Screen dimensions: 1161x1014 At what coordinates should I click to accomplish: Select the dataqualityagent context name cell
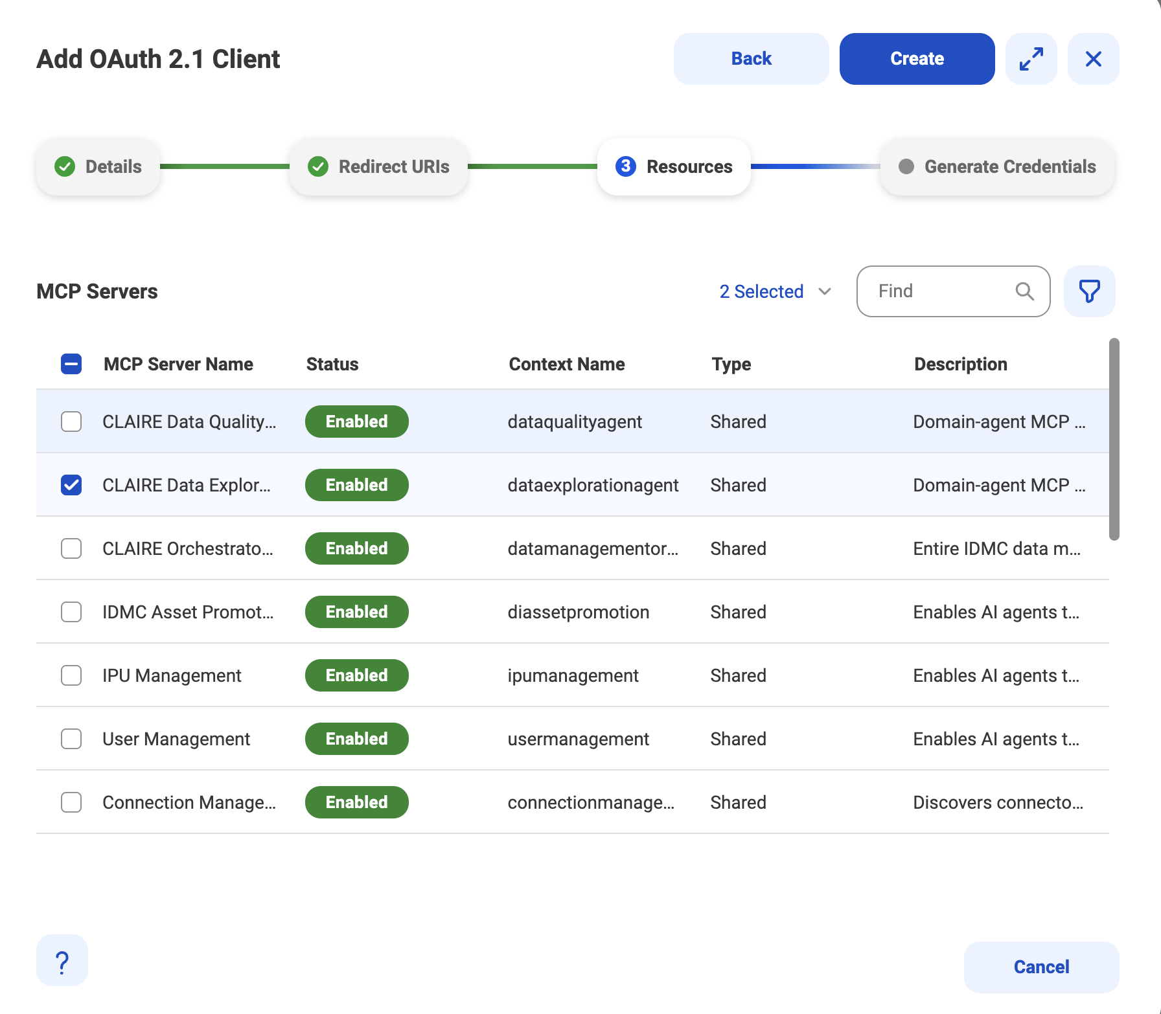pos(575,422)
